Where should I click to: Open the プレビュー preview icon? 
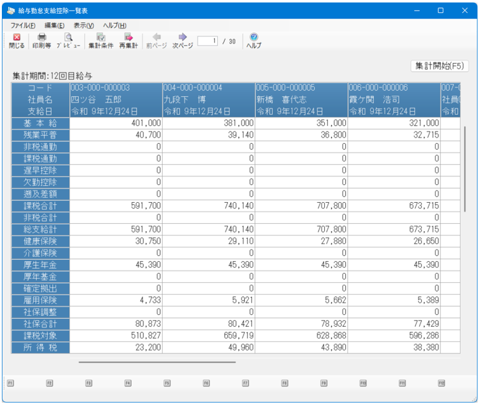click(x=68, y=41)
